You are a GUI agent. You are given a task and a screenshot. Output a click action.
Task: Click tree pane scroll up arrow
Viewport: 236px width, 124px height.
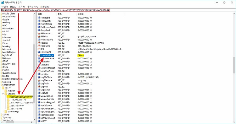tap(34, 14)
